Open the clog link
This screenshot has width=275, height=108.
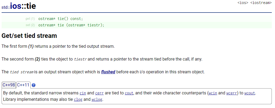[x=78, y=100]
